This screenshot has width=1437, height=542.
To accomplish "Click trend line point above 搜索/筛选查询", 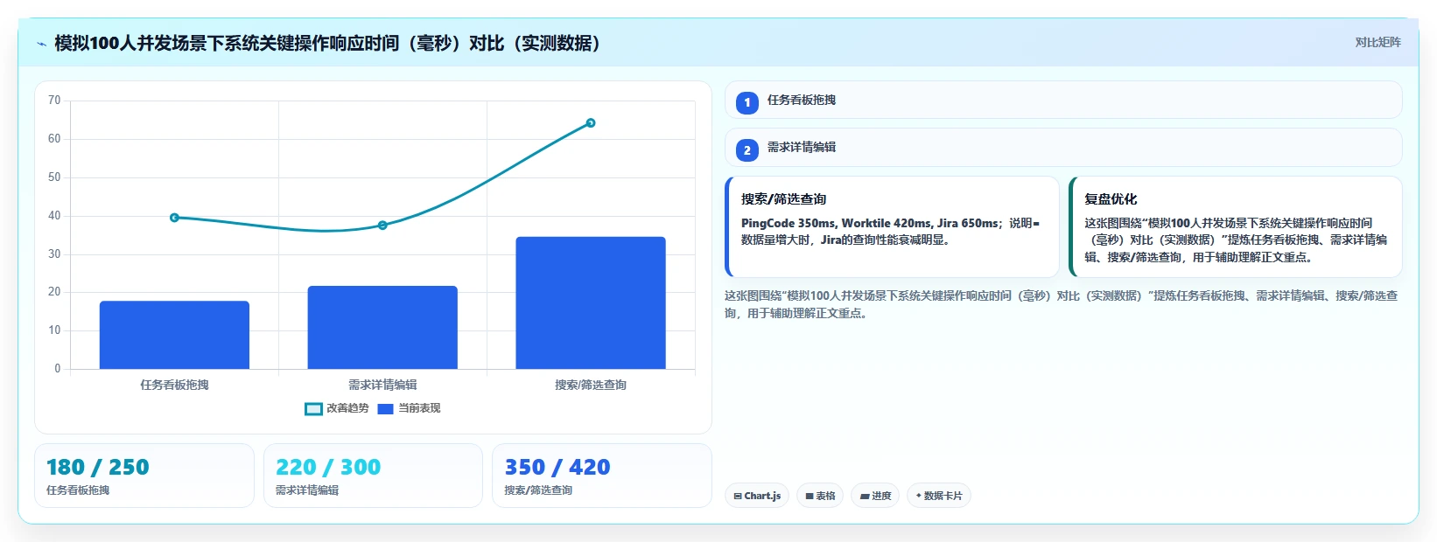I will [591, 123].
